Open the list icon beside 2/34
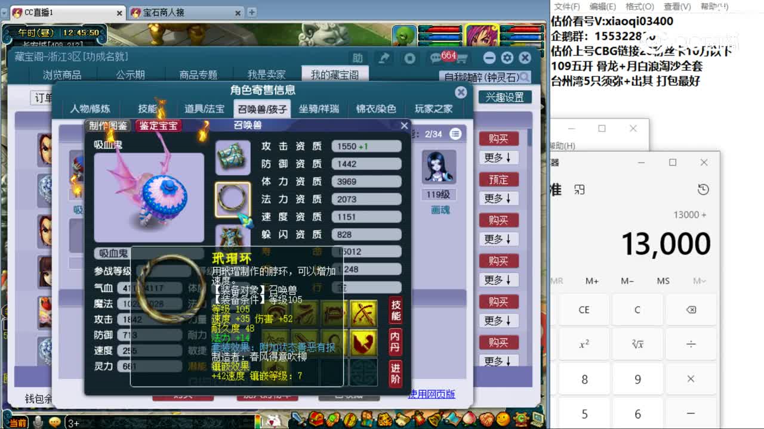The width and height of the screenshot is (764, 429). 455,133
